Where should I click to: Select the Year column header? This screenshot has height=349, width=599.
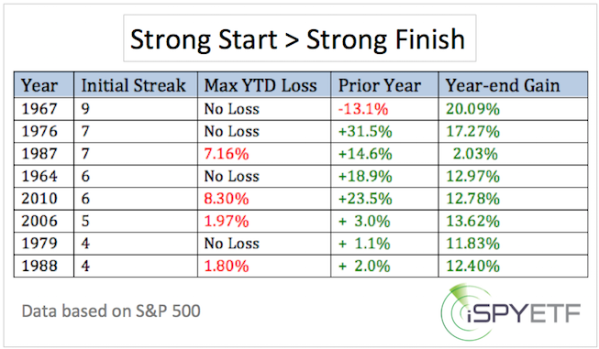coord(39,85)
